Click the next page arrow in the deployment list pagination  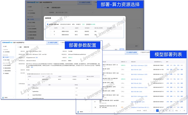coord(173,111)
